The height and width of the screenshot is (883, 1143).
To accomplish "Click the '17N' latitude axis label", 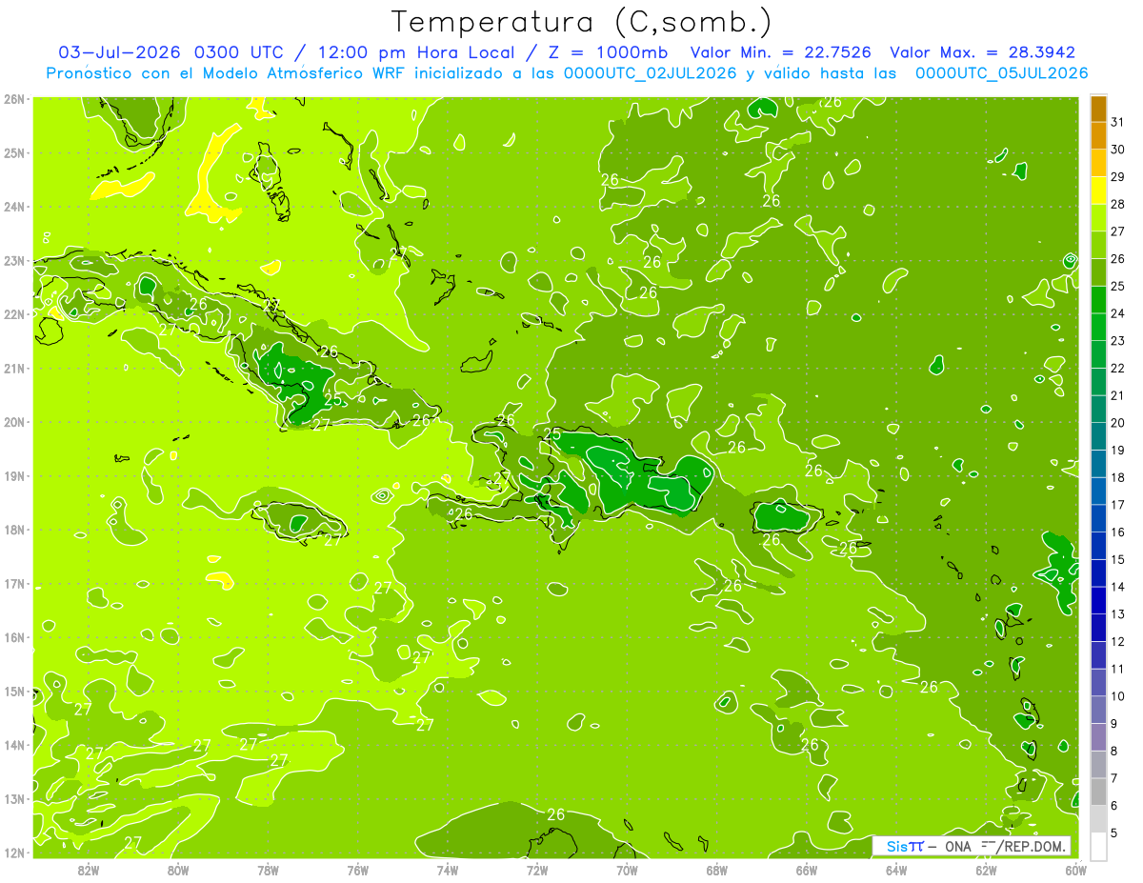I will tap(13, 583).
